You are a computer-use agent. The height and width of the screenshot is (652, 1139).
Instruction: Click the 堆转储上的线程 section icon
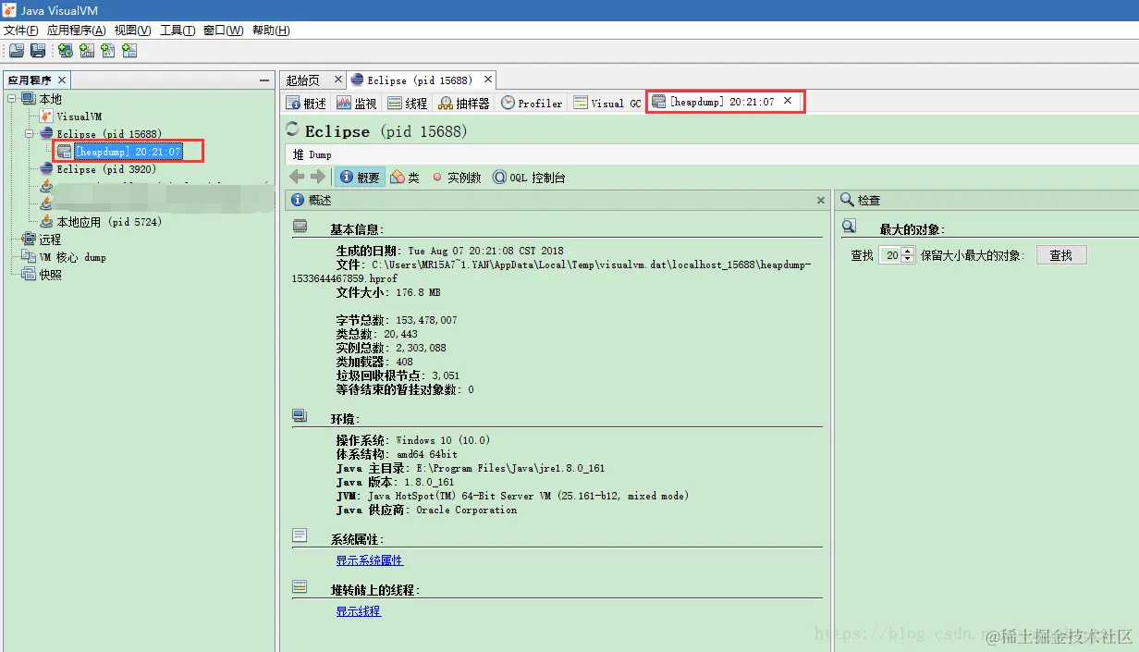pos(300,586)
